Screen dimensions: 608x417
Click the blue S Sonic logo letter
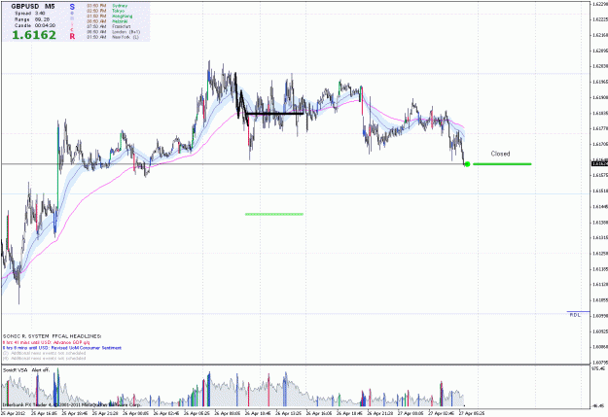[x=72, y=7]
